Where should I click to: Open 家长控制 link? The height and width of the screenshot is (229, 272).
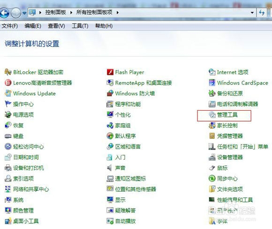227,125
